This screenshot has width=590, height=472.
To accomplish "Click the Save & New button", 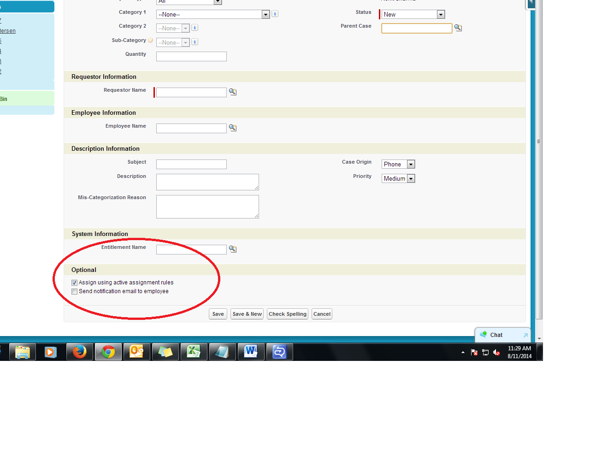I will point(247,314).
